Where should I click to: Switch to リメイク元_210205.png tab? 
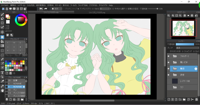[97, 12]
